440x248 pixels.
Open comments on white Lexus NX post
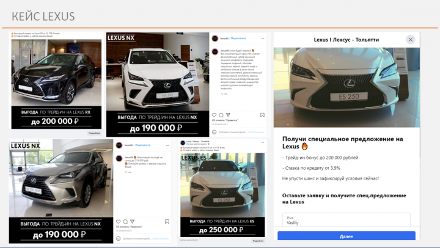pos(221,115)
